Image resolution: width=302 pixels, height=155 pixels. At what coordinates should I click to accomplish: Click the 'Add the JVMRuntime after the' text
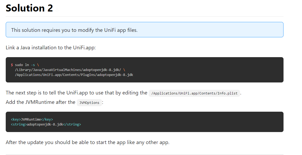click(x=40, y=102)
